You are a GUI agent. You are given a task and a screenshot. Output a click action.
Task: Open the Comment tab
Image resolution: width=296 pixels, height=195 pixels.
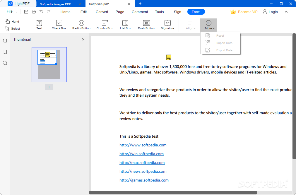coord(140,12)
